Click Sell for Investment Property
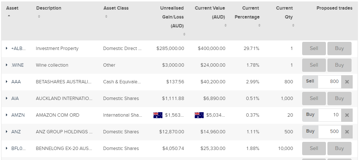 (314, 49)
